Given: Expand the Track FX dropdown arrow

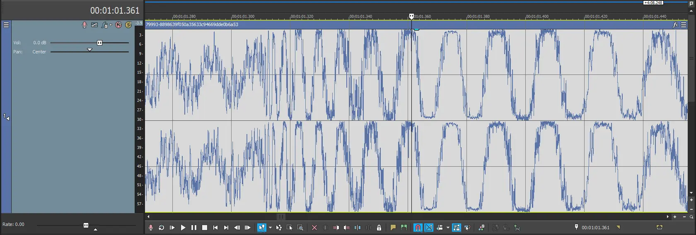Looking at the screenshot, I should tap(111, 25).
